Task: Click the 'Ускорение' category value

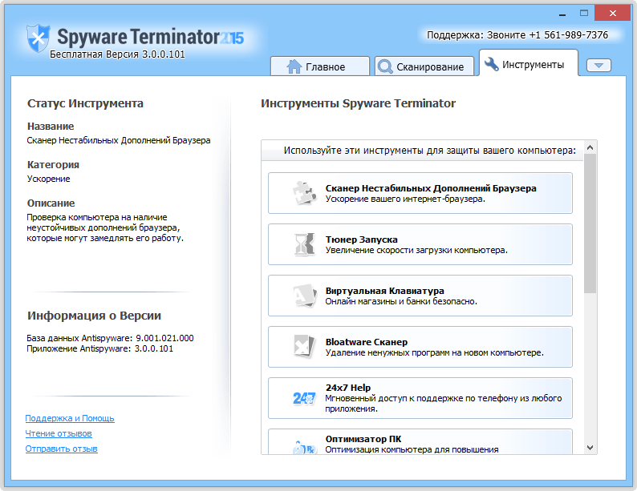Action: [x=48, y=179]
